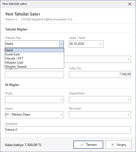
Task: Click the Açıklama field containing Fatura 4
Action: tap(68, 130)
